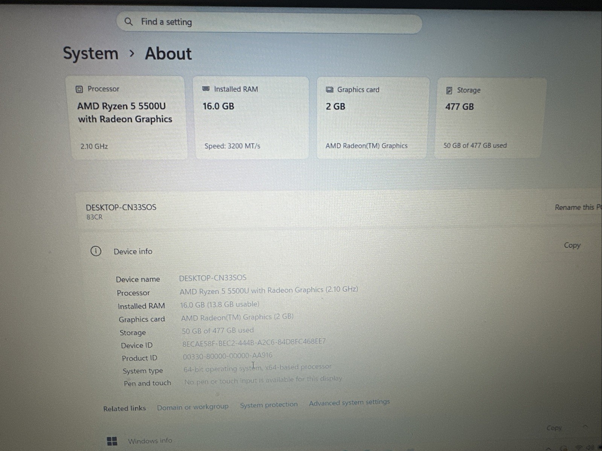The height and width of the screenshot is (451, 602).
Task: Collapse the Windows info section chevron
Action: (585, 427)
